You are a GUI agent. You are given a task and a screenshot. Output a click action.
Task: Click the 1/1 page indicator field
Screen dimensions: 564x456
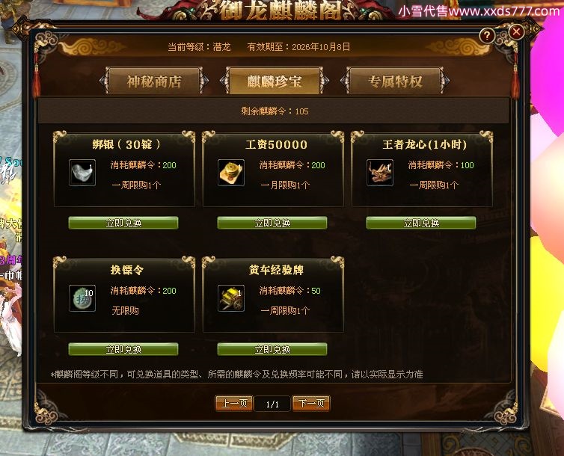coord(272,404)
